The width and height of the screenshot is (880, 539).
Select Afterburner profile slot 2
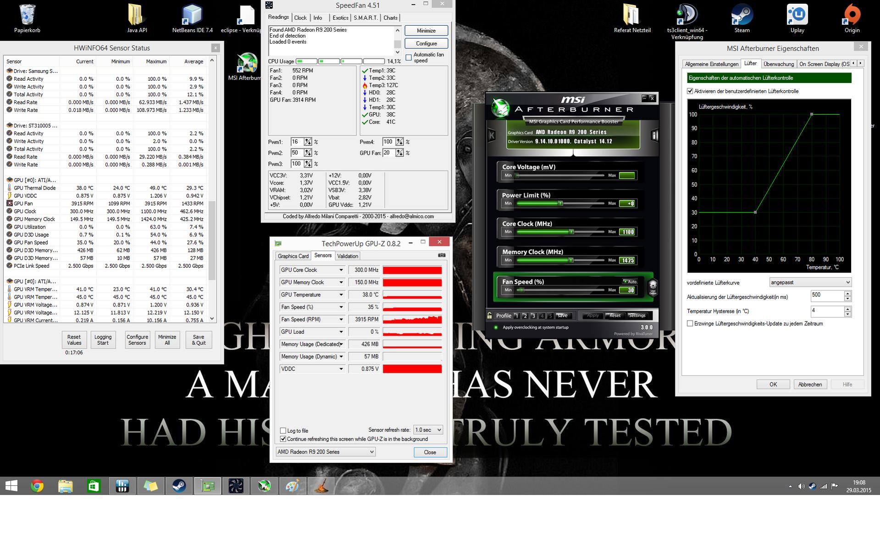click(x=525, y=316)
